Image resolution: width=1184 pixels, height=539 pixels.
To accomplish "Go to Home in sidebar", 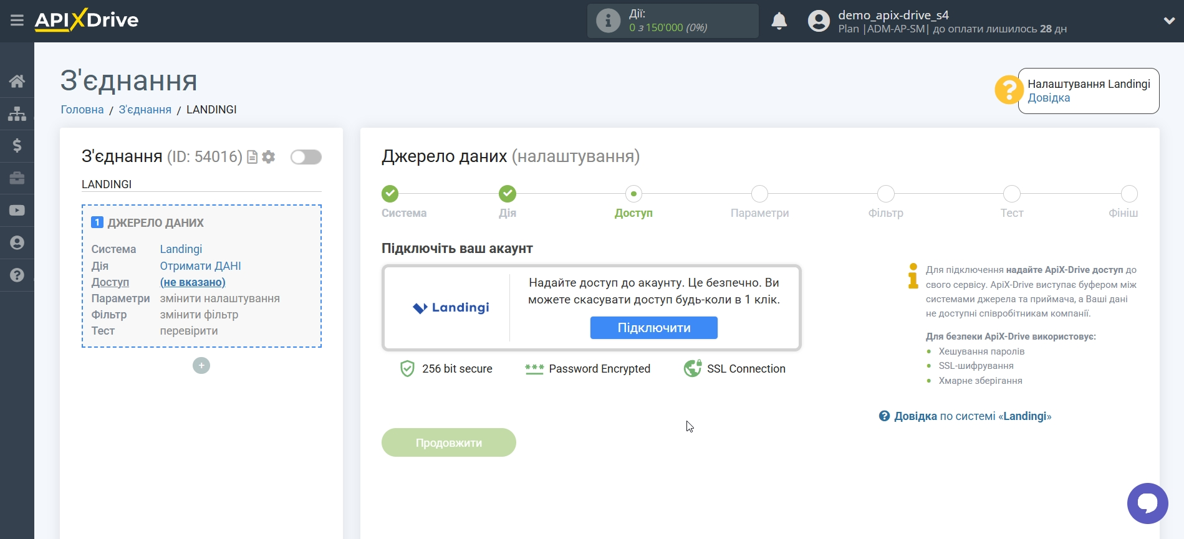I will coord(17,81).
